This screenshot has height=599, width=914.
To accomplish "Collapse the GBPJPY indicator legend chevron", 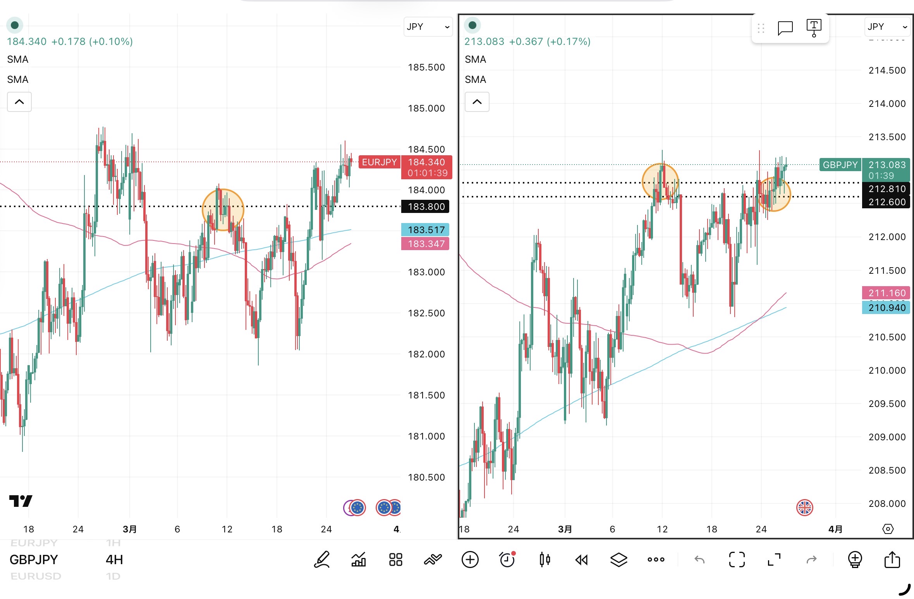I will coord(477,102).
